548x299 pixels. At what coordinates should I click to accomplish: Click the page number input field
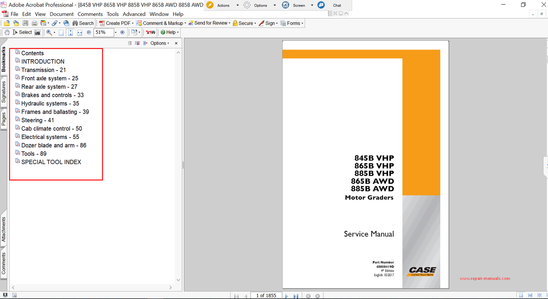point(266,296)
